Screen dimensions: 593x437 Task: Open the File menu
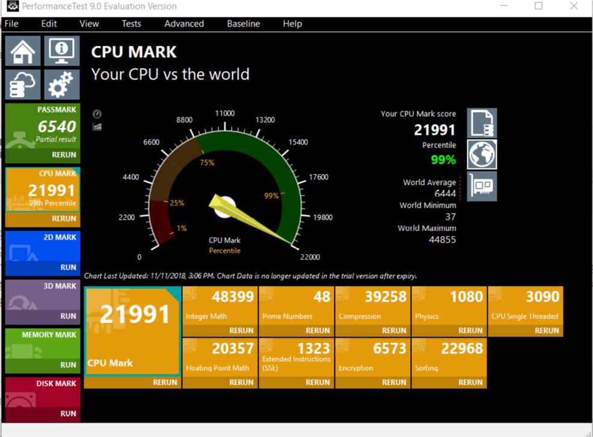(11, 24)
